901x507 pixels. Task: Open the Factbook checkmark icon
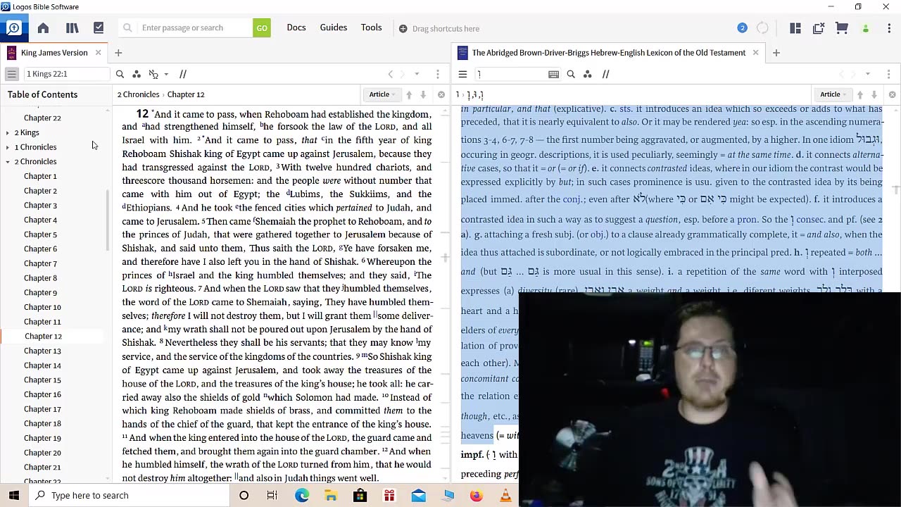(99, 28)
